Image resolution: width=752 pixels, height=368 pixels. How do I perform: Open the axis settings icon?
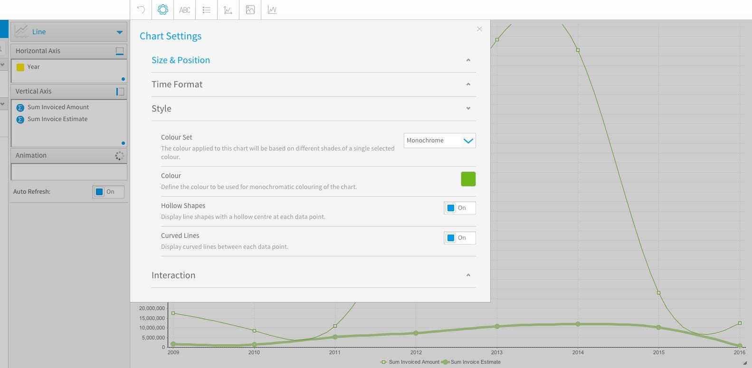point(228,9)
